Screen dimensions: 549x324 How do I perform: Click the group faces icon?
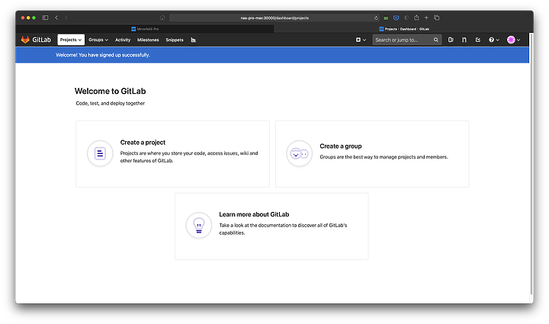pos(300,153)
